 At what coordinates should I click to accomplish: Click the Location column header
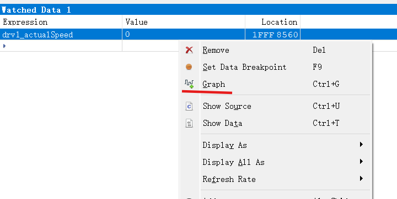point(273,22)
